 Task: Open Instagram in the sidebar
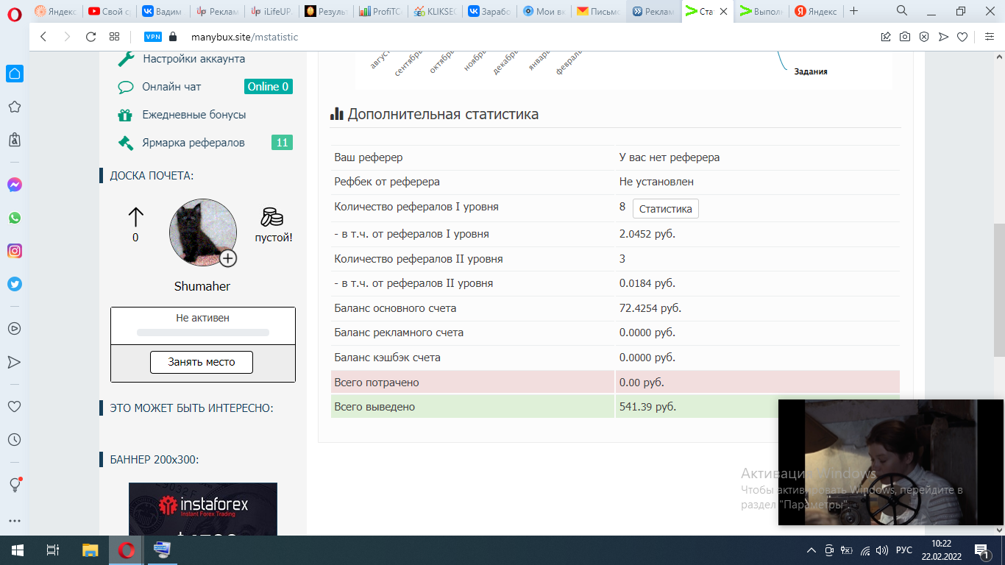pyautogui.click(x=14, y=251)
